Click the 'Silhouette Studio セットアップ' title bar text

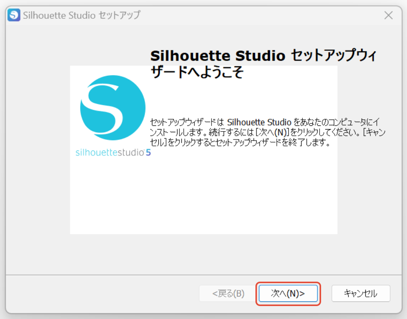click(x=82, y=15)
